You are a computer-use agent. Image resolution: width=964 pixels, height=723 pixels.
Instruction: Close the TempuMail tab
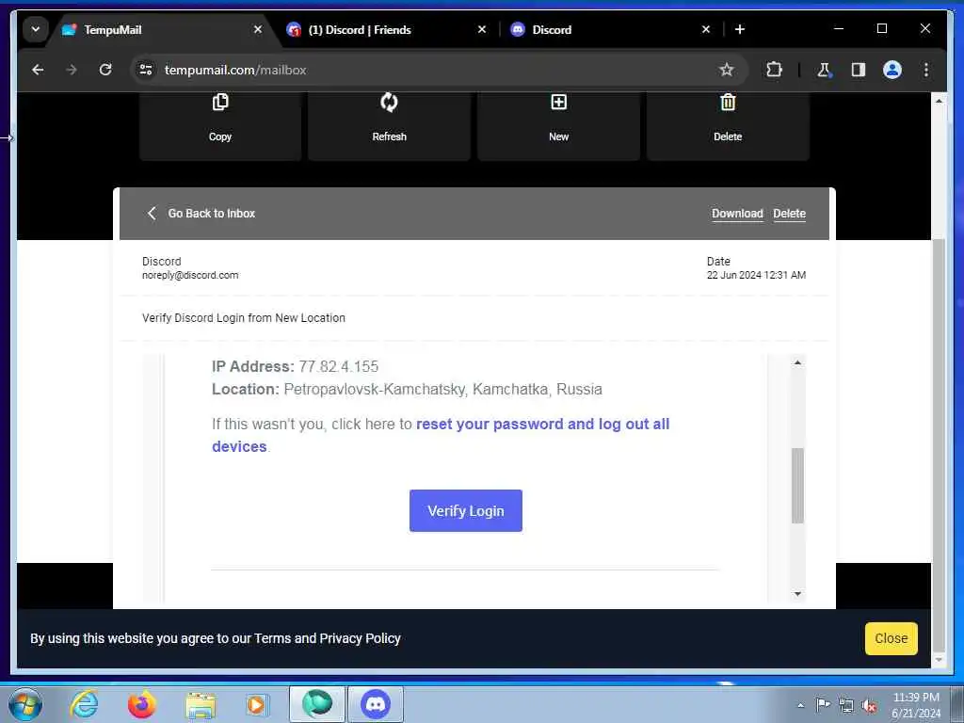(x=258, y=29)
